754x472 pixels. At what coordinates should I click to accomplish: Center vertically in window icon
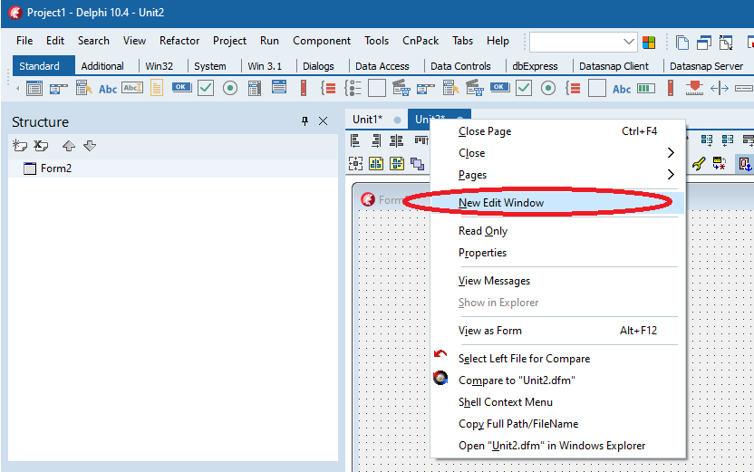[x=397, y=164]
